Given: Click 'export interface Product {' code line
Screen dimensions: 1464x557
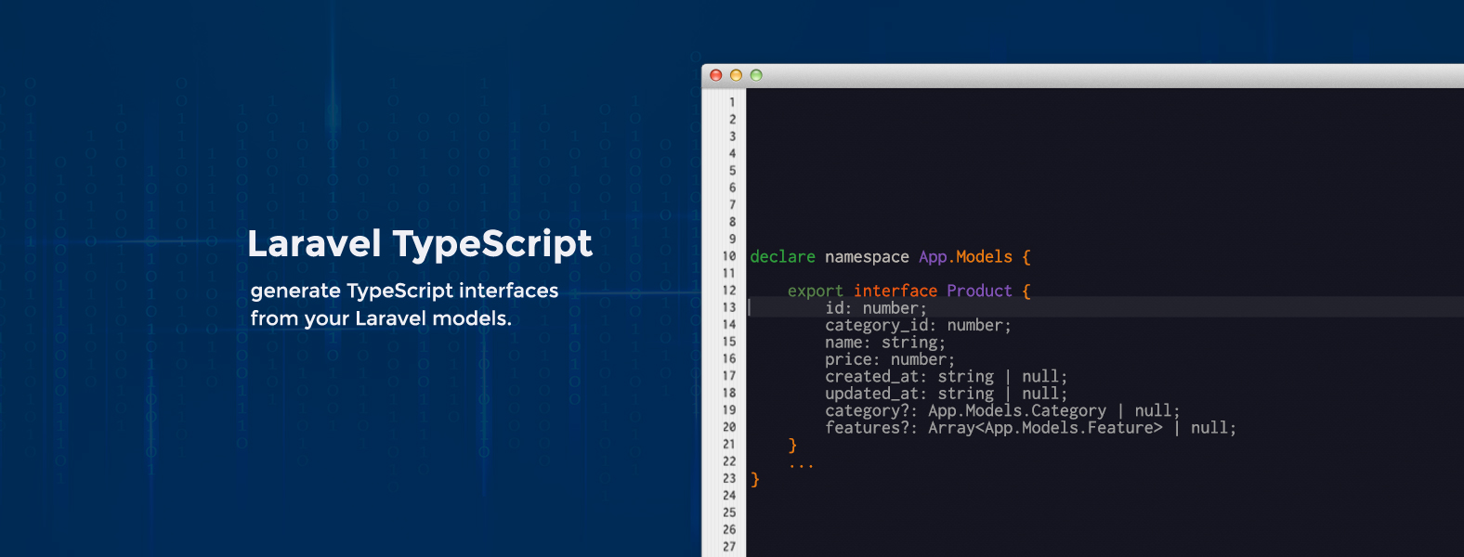Looking at the screenshot, I should pos(909,291).
